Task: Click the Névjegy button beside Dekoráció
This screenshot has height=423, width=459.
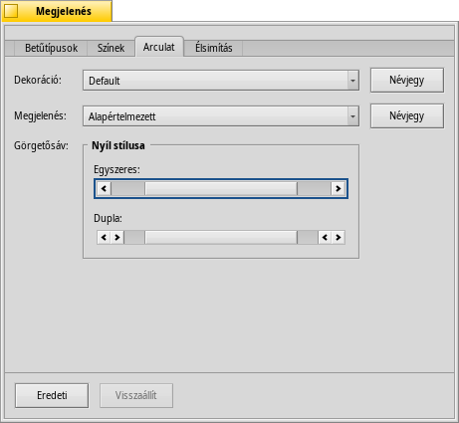Action: tap(407, 81)
